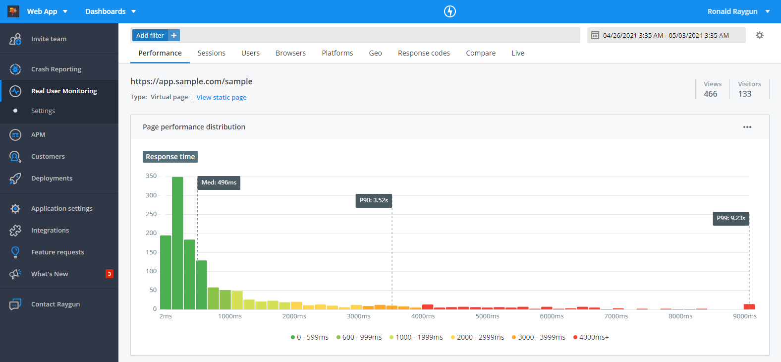781x362 pixels.
Task: Select the Performance tab
Action: coord(160,53)
